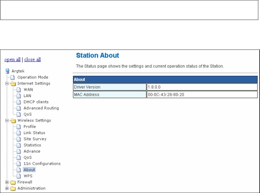Open the WAN settings page
Viewport: 260px width, 193px height.
28,90
